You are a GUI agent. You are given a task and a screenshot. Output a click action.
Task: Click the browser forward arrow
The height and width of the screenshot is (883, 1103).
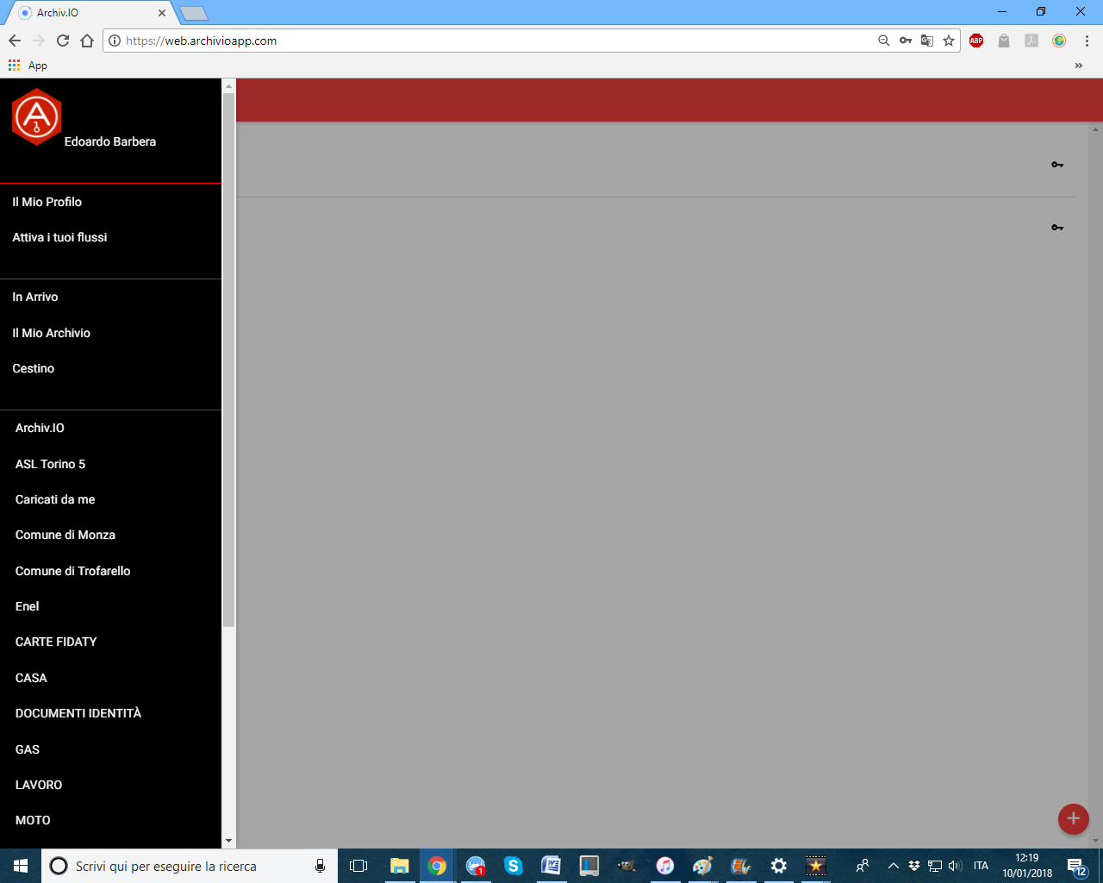pyautogui.click(x=39, y=41)
